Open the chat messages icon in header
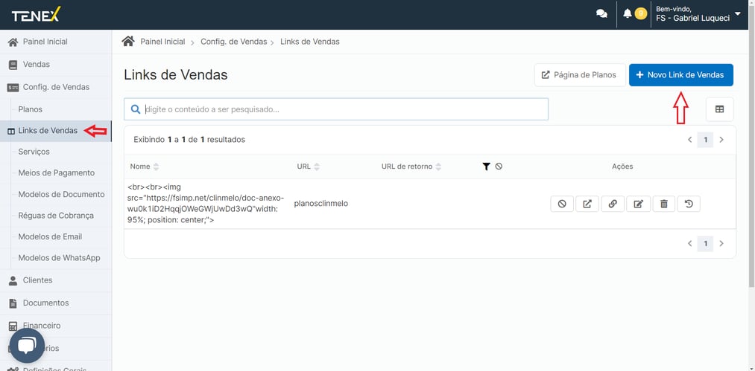Screen dimensions: 755x371 coord(601,14)
